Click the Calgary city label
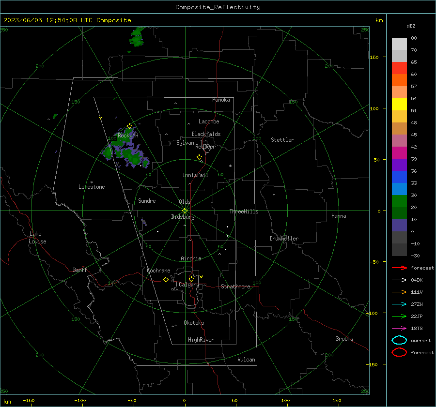The image size is (436, 407). pos(189,285)
